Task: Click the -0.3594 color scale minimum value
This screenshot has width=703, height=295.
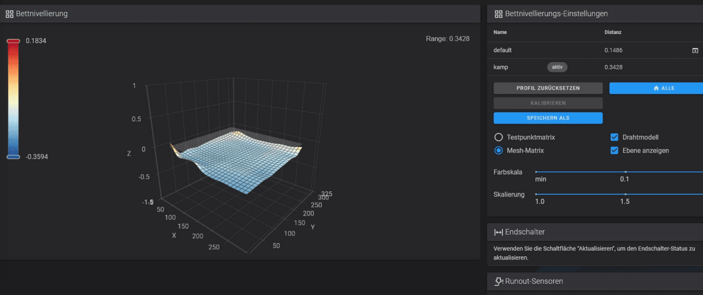Action: coord(37,157)
